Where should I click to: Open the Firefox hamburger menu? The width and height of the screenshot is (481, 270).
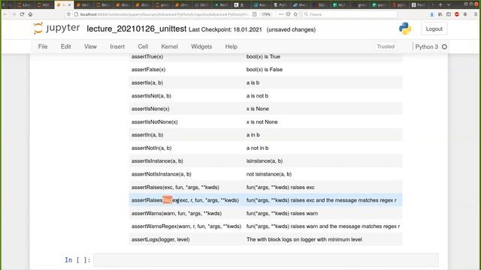pyautogui.click(x=476, y=14)
